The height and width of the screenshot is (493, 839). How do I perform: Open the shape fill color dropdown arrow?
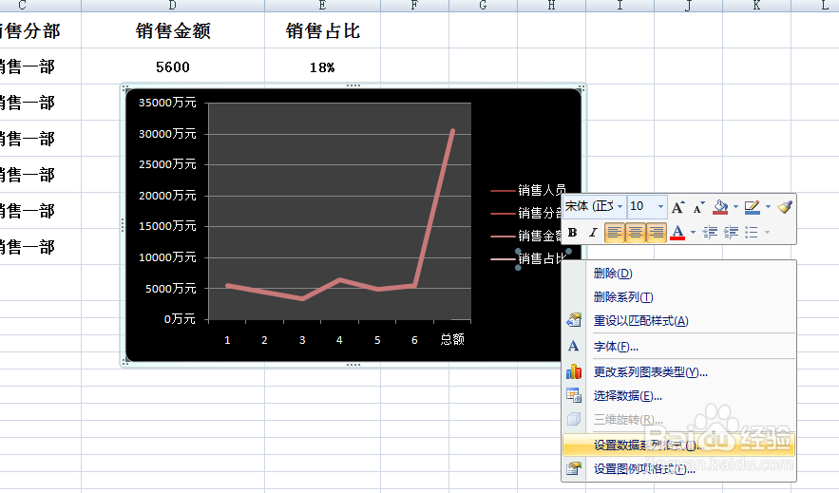click(x=735, y=207)
